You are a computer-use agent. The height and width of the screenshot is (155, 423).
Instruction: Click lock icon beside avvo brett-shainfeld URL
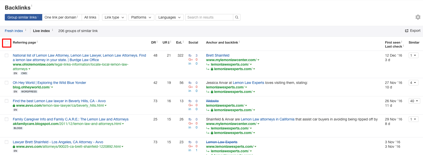point(14,147)
